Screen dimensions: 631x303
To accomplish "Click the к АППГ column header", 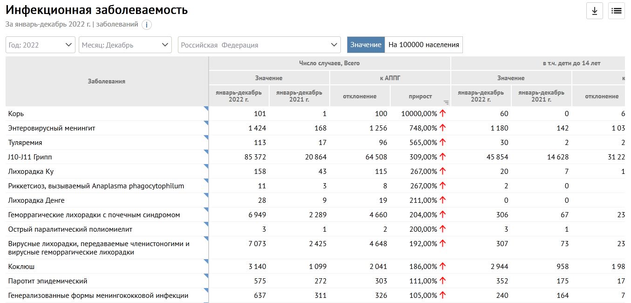I will click(x=390, y=78).
